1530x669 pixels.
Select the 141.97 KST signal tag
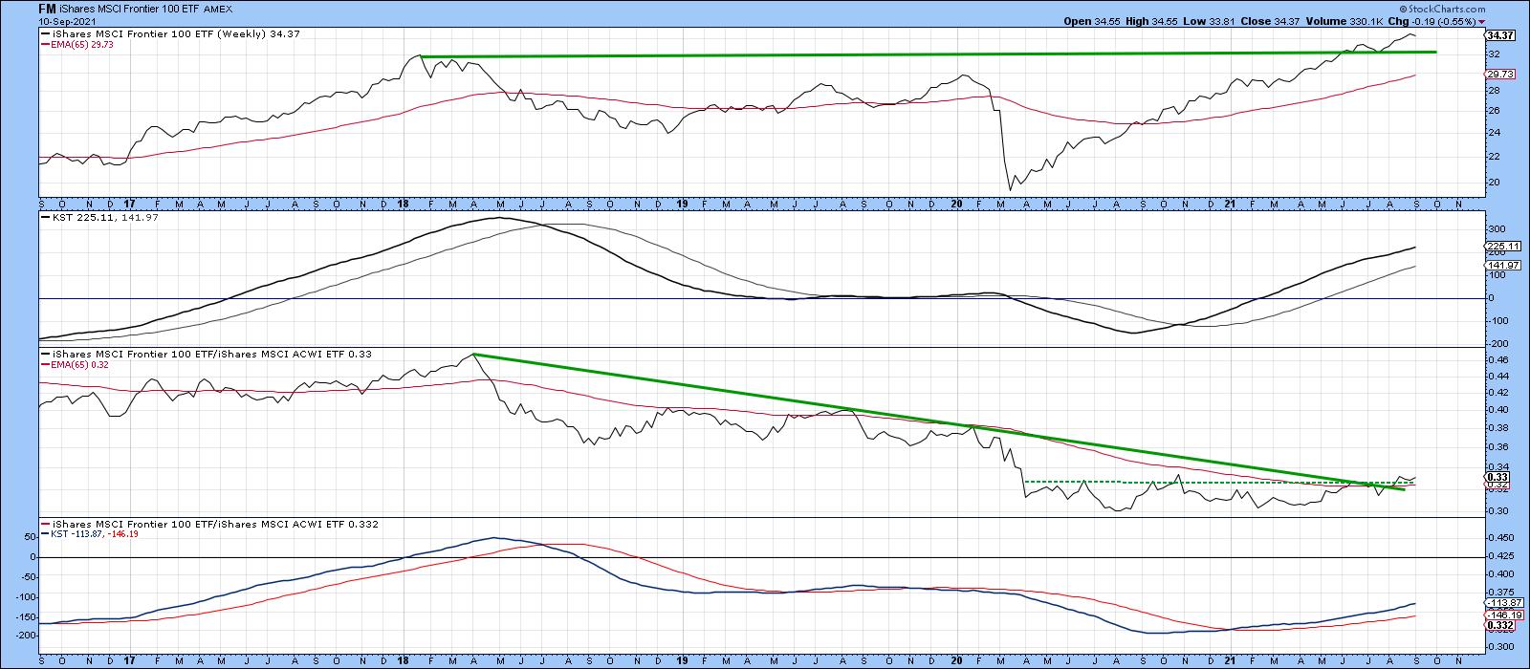(x=1497, y=265)
